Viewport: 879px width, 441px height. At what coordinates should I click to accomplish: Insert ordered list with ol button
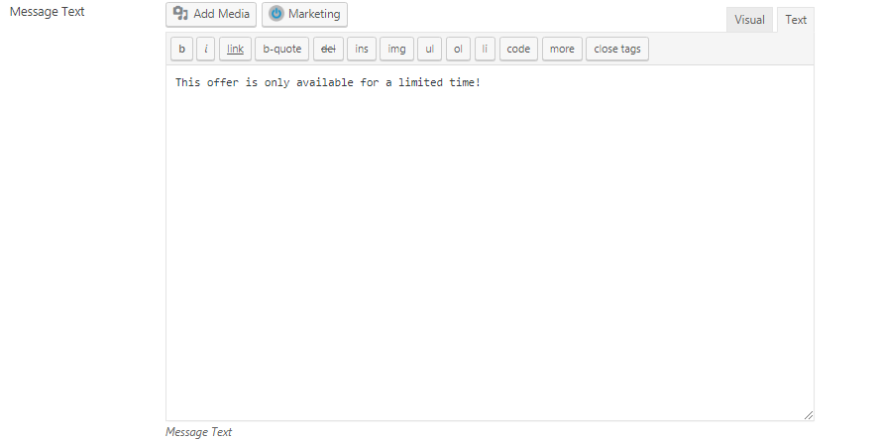pos(458,49)
